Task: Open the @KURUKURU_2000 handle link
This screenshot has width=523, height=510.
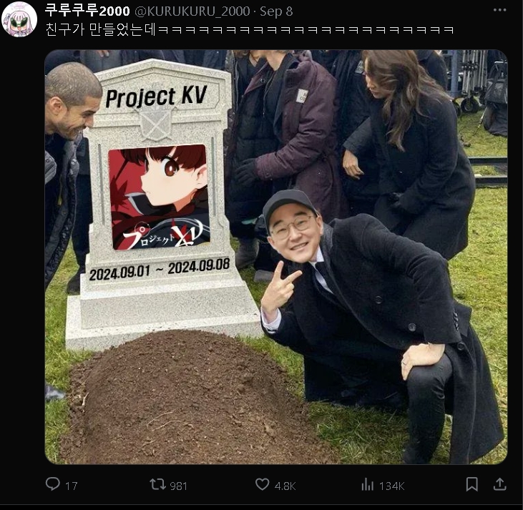Action: [x=192, y=11]
